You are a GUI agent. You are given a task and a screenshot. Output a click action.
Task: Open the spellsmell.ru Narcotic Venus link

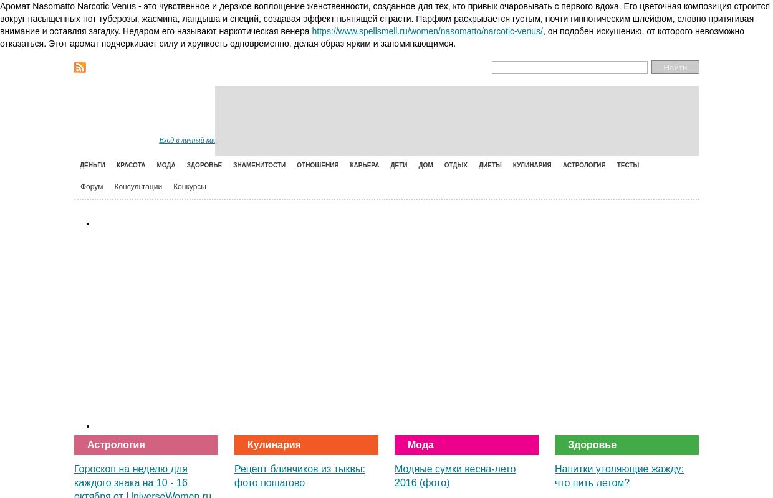427,31
